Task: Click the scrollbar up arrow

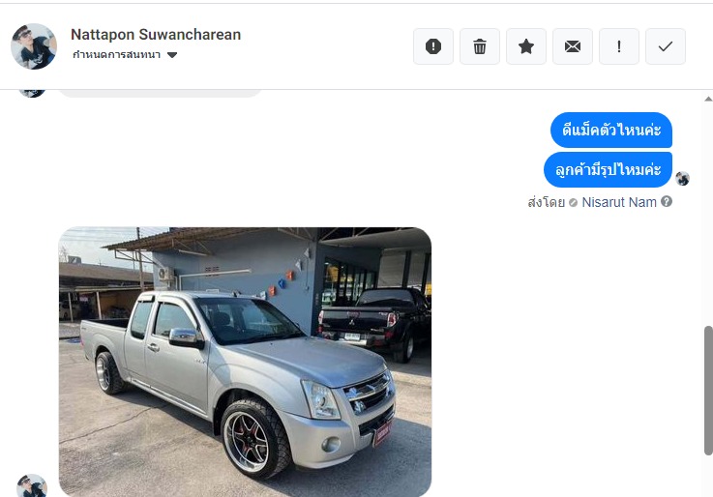Action: tap(708, 99)
